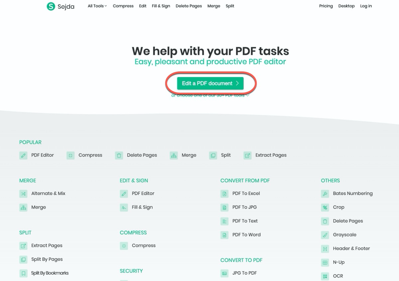Click the Bates Numbering stamp icon
Image resolution: width=399 pixels, height=281 pixels.
coord(325,194)
